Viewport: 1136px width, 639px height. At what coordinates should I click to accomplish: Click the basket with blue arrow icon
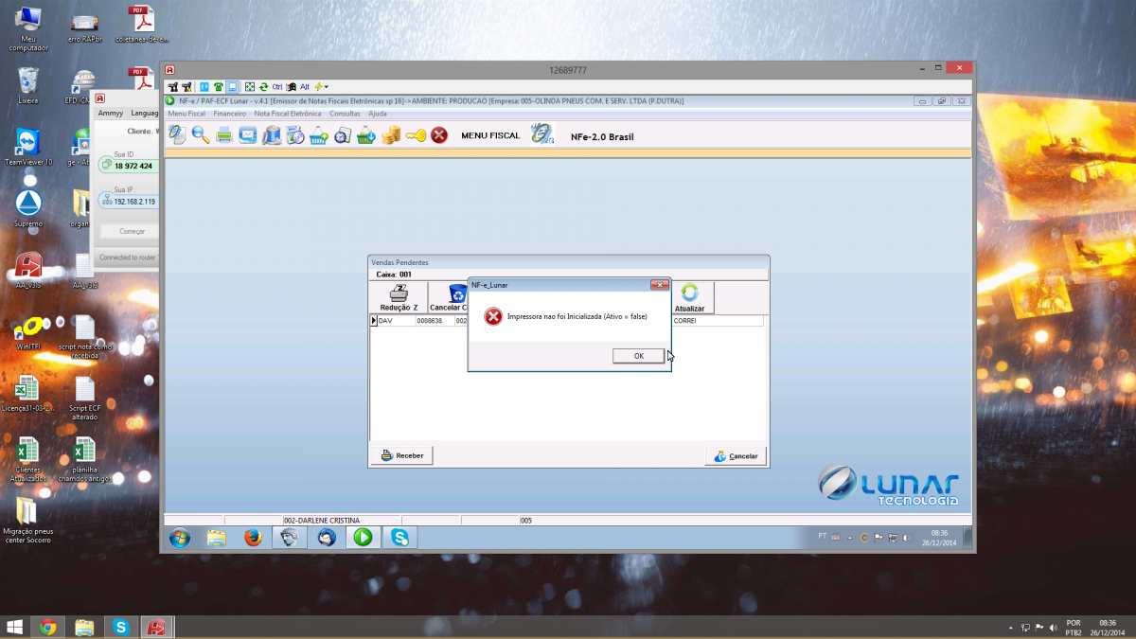366,134
